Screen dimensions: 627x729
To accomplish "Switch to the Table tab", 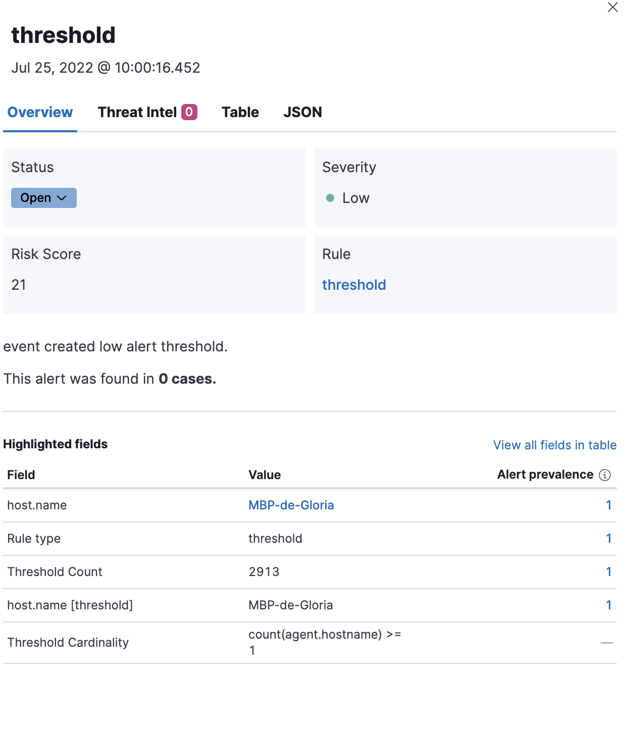I will pyautogui.click(x=240, y=112).
